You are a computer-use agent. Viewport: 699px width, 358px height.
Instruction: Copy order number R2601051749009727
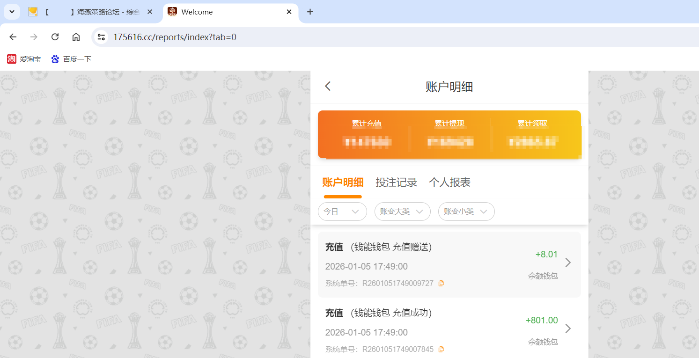441,283
